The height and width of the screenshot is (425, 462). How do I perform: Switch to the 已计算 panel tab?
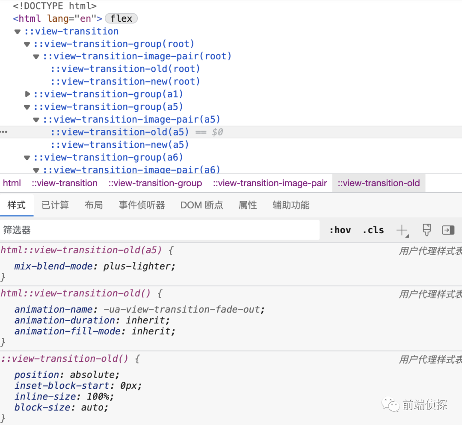tap(55, 205)
